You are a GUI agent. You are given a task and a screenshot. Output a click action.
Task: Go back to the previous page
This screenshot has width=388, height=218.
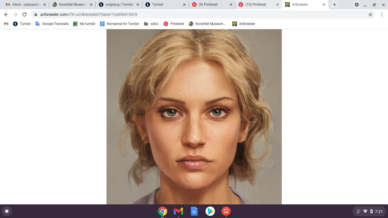click(x=6, y=14)
